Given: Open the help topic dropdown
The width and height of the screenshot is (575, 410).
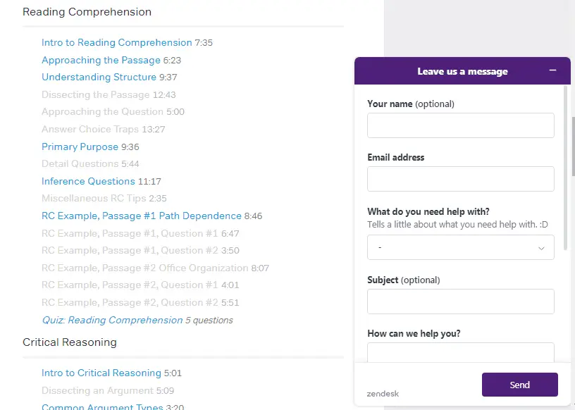Looking at the screenshot, I should (x=460, y=247).
